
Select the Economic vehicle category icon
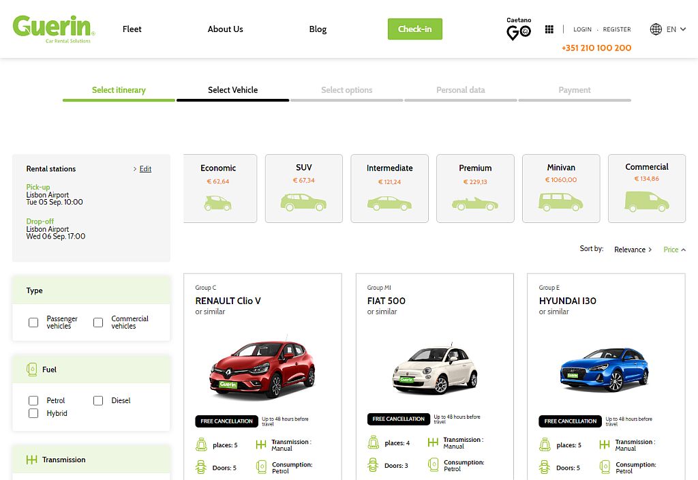pos(218,202)
